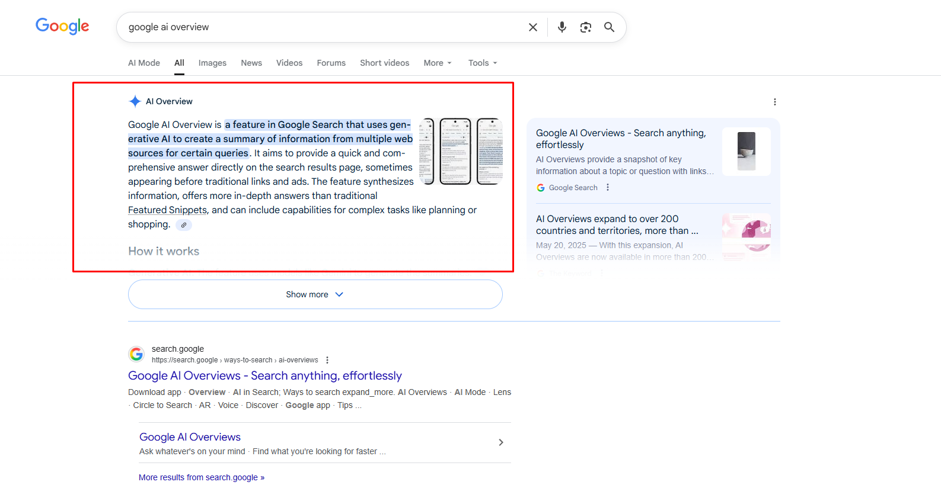Switch to the Images tab
The height and width of the screenshot is (485, 941).
212,63
